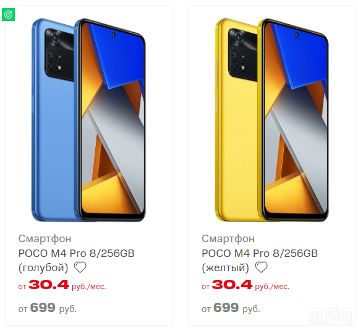Click the от 699 руб. price of the blue phone
358x330 pixels.
pos(48,308)
